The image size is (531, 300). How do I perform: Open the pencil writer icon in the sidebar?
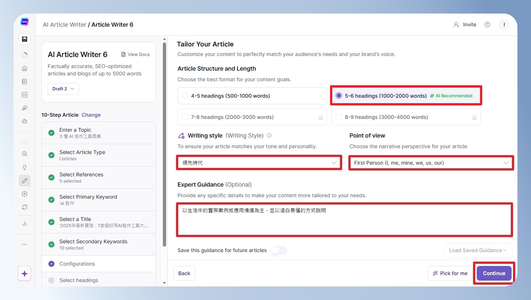coord(25,180)
